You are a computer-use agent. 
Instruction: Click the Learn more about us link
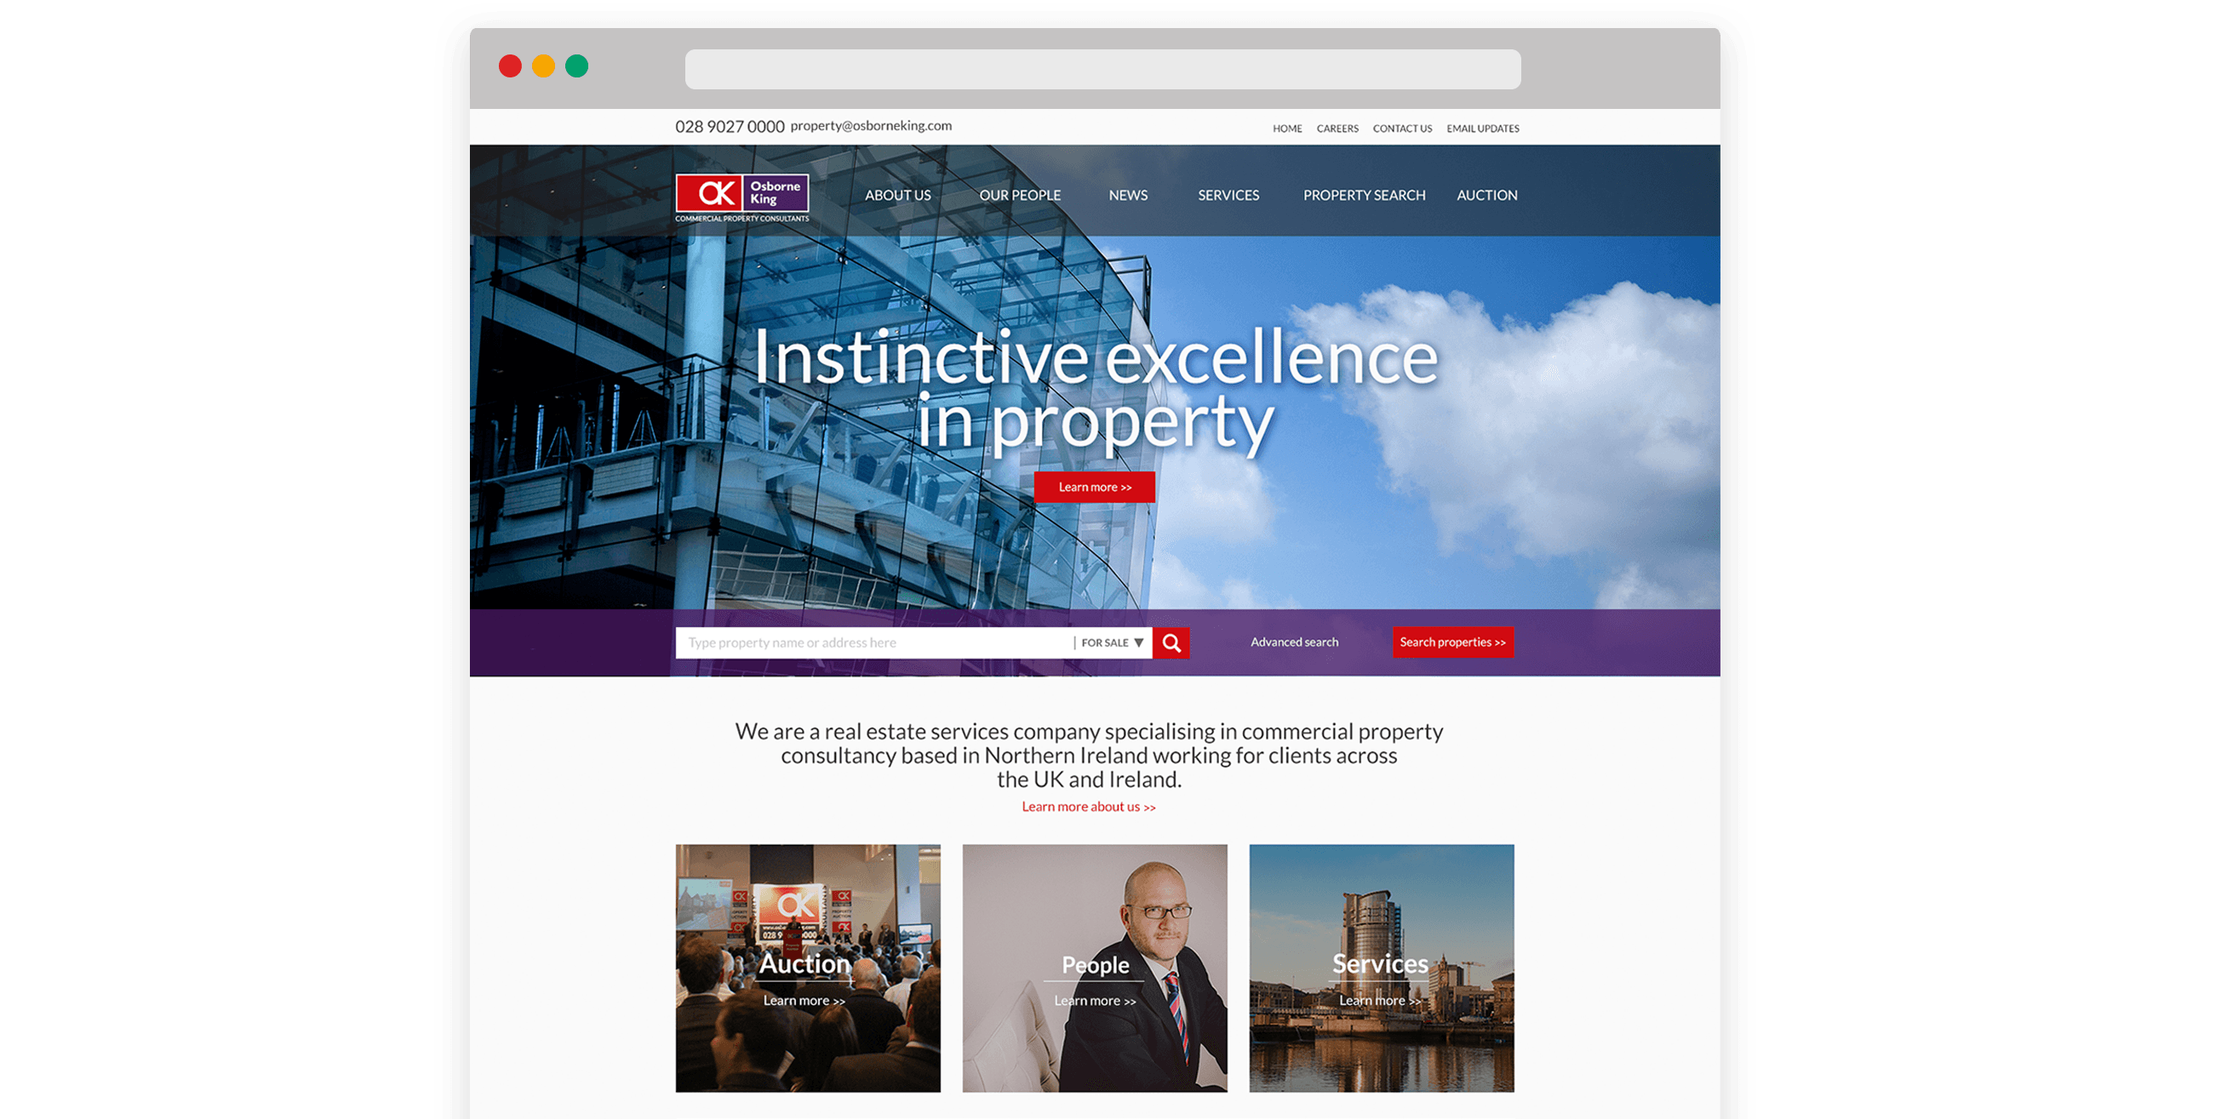[x=1088, y=806]
